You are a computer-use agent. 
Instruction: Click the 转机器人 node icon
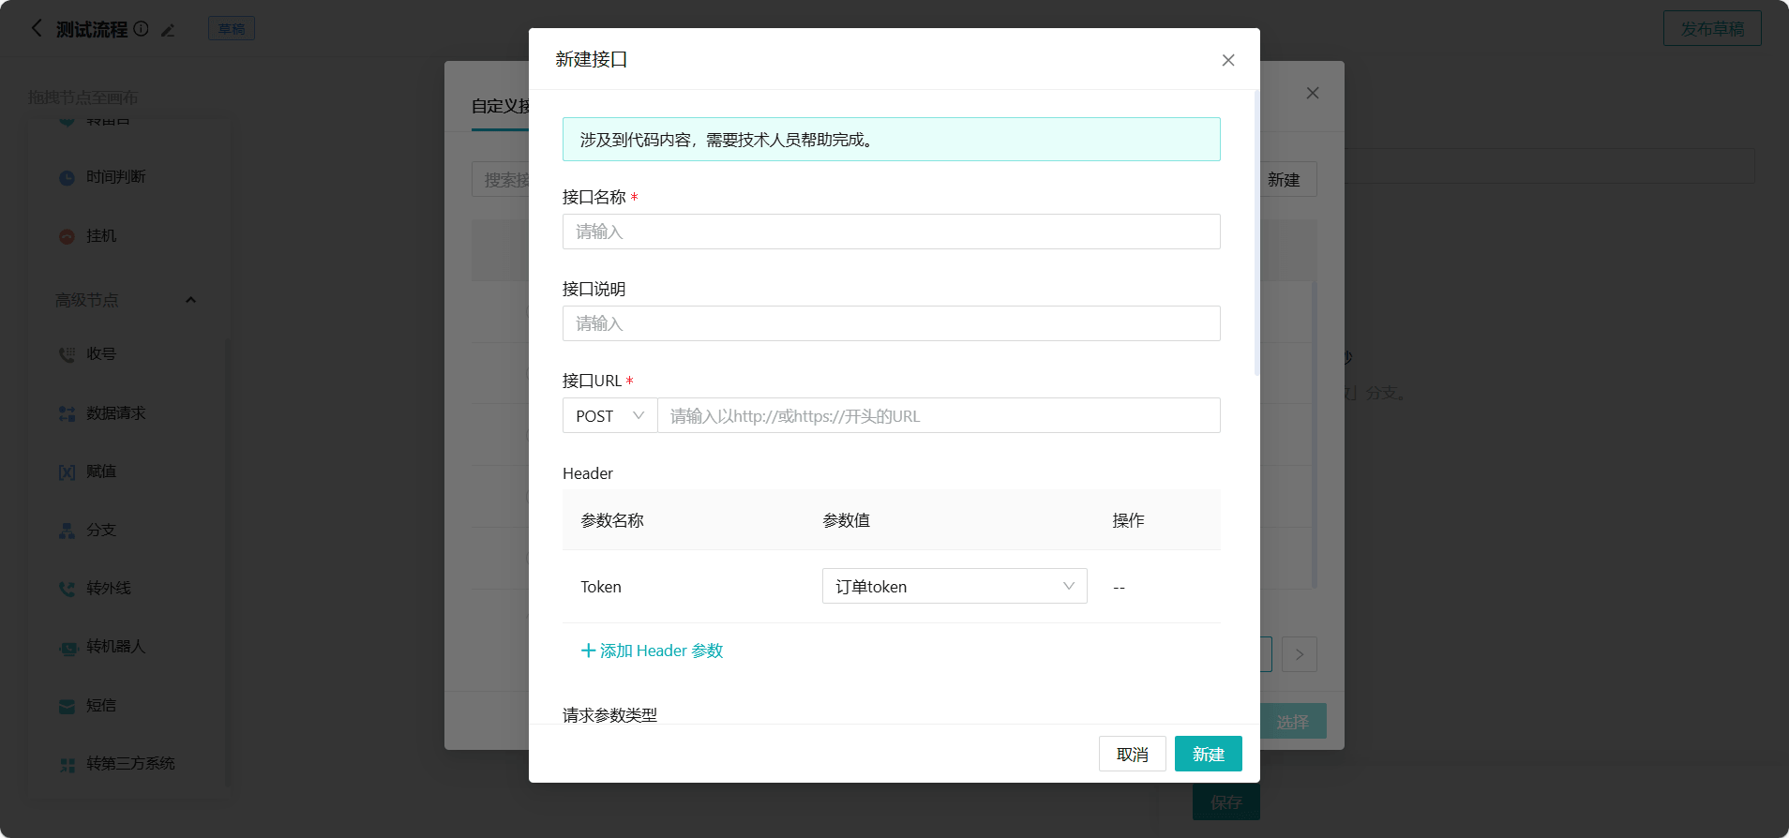pos(67,647)
